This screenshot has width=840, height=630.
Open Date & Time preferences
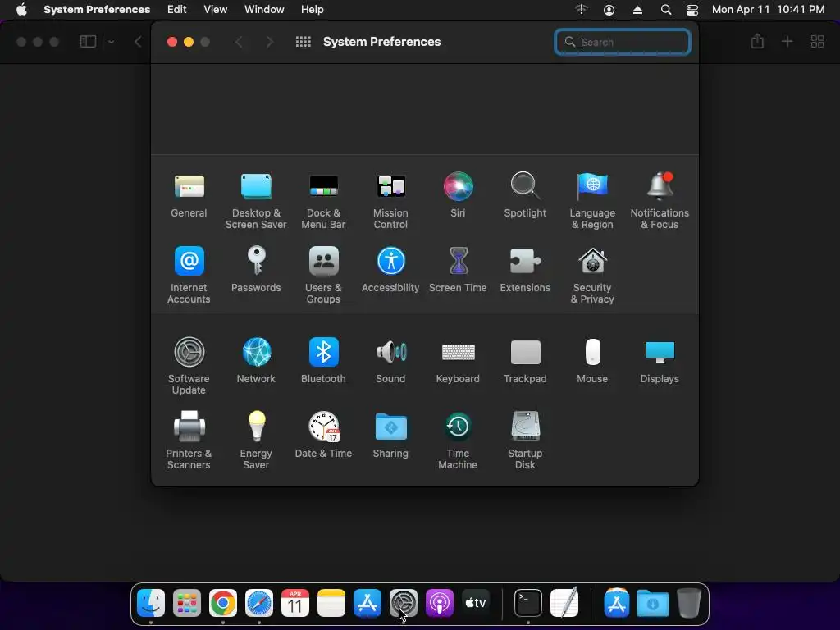point(323,435)
